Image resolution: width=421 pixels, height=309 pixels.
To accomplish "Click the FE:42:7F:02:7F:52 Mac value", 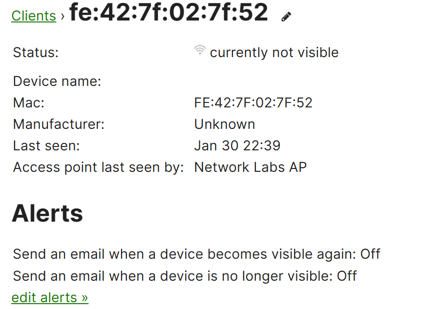I will 253,103.
